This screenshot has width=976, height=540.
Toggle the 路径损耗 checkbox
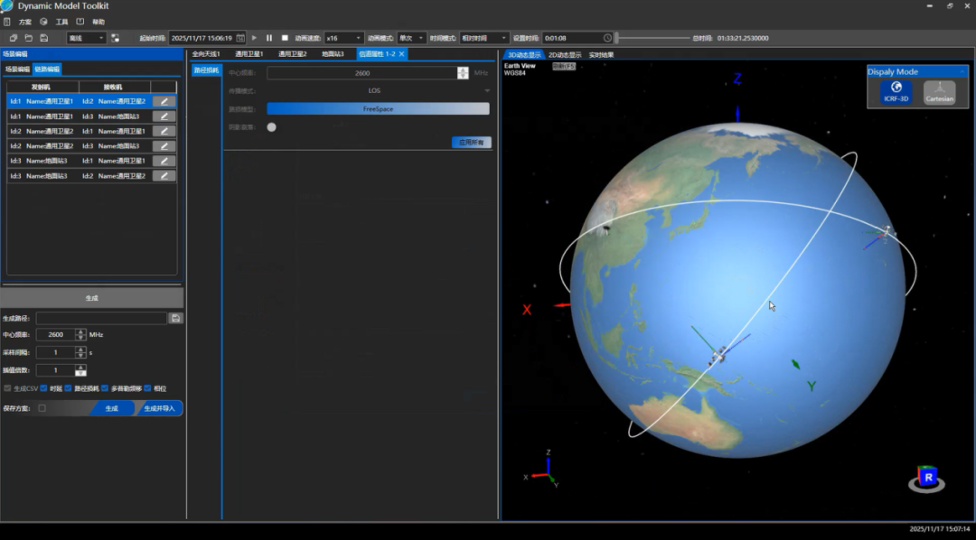(68, 388)
